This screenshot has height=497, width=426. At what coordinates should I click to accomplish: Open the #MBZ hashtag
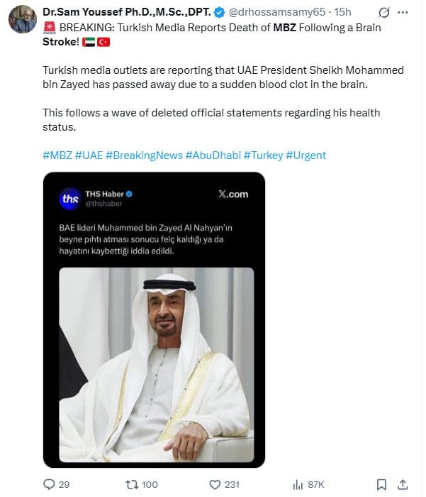pos(57,155)
